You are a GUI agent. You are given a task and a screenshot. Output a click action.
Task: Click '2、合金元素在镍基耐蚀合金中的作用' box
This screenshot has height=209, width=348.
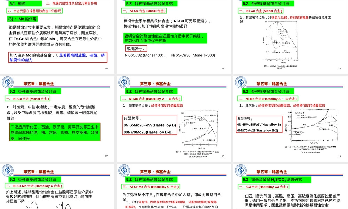coord(34,11)
